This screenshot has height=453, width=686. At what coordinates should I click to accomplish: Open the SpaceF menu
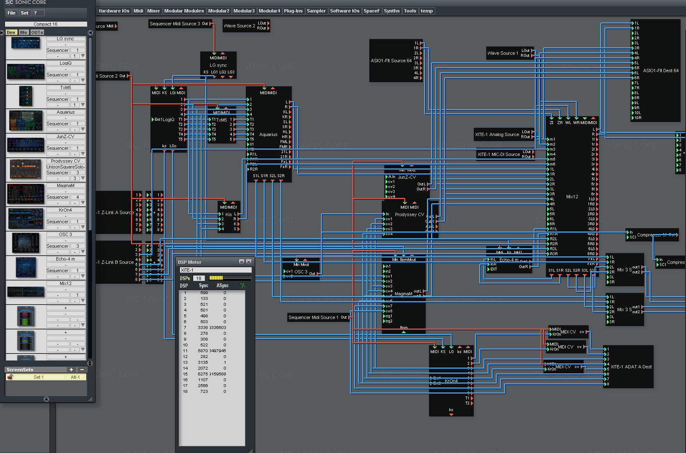(371, 11)
